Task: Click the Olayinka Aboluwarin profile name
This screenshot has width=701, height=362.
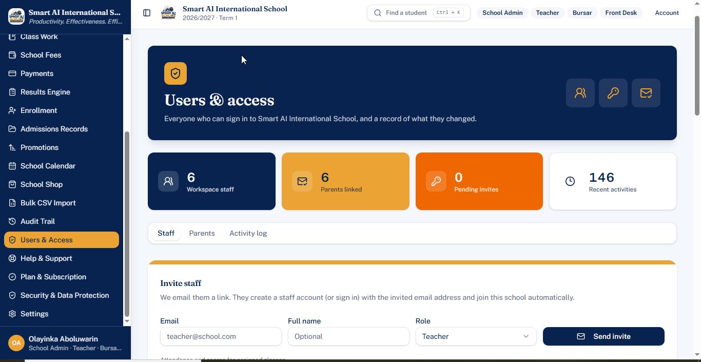Action: click(x=63, y=339)
